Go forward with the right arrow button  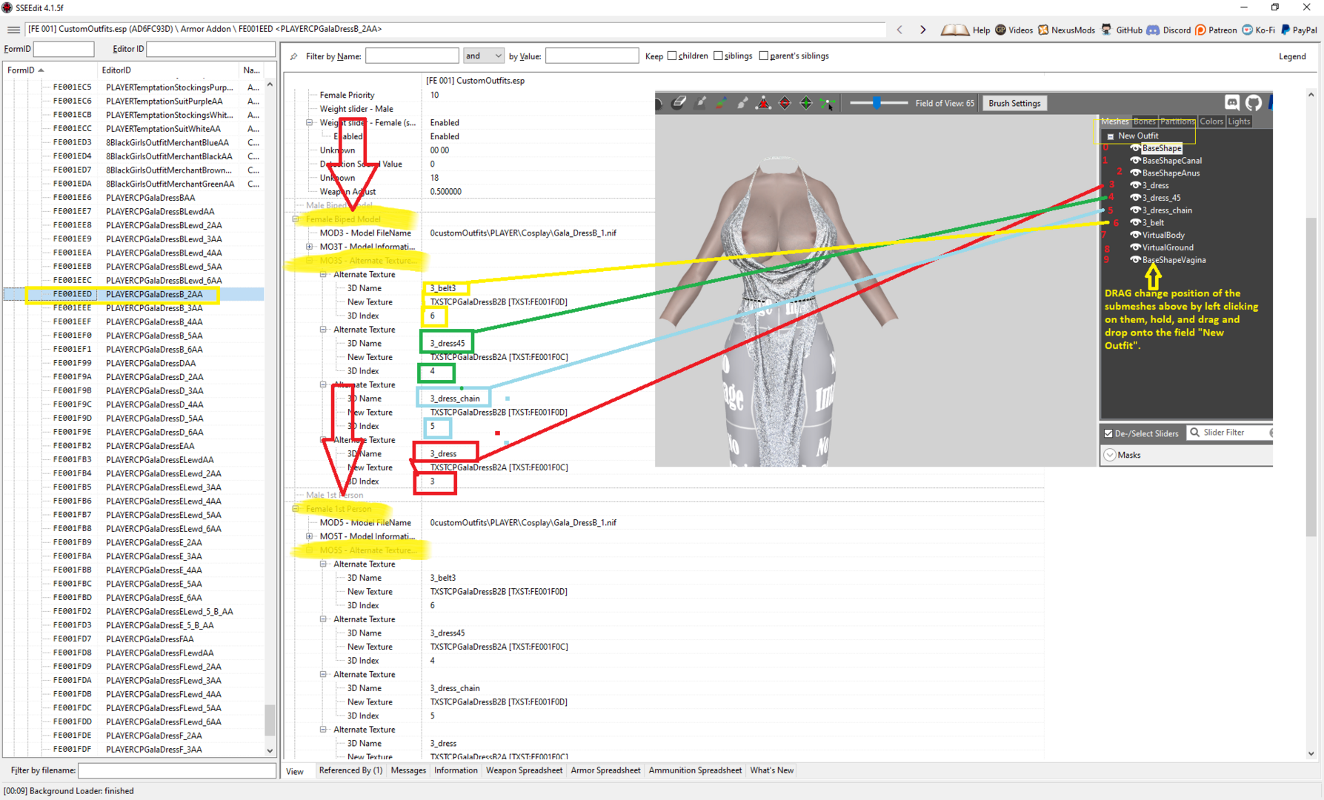923,30
